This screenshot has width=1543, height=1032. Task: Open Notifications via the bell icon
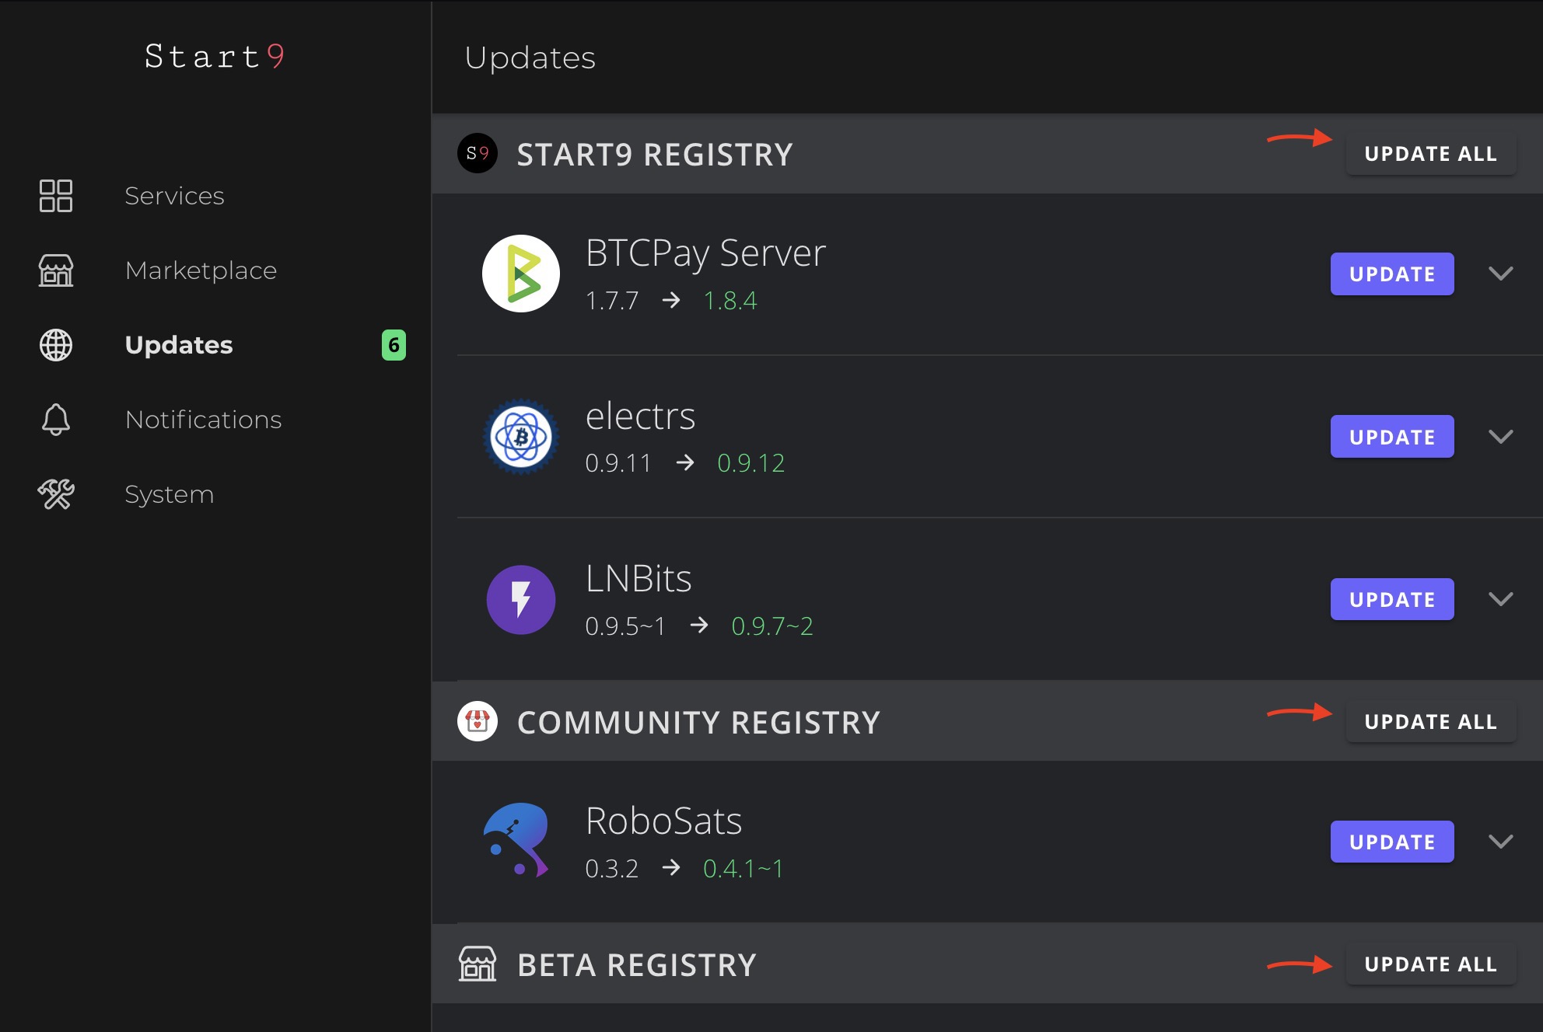(55, 420)
